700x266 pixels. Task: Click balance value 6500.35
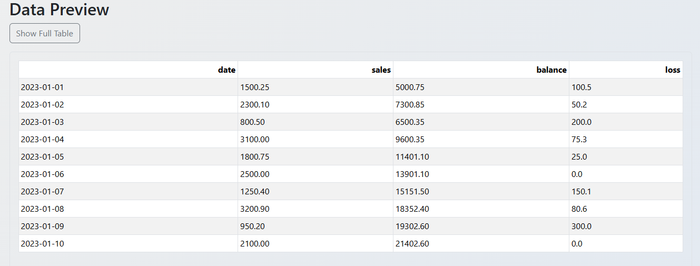coord(481,122)
